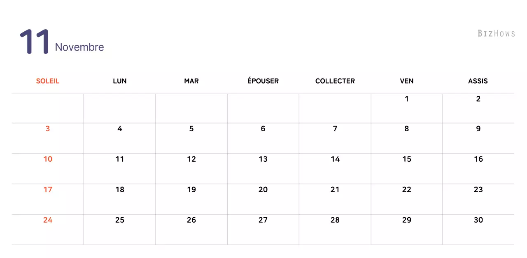
Task: Click the BizHows logo
Action: [496, 33]
